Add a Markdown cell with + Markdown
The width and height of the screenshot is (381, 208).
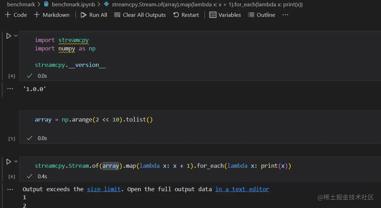click(x=51, y=15)
